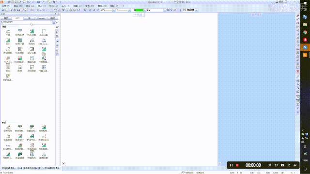The width and height of the screenshot is (310, 174).
Task: Open the green color dropdown arrow
Action: tap(145, 10)
